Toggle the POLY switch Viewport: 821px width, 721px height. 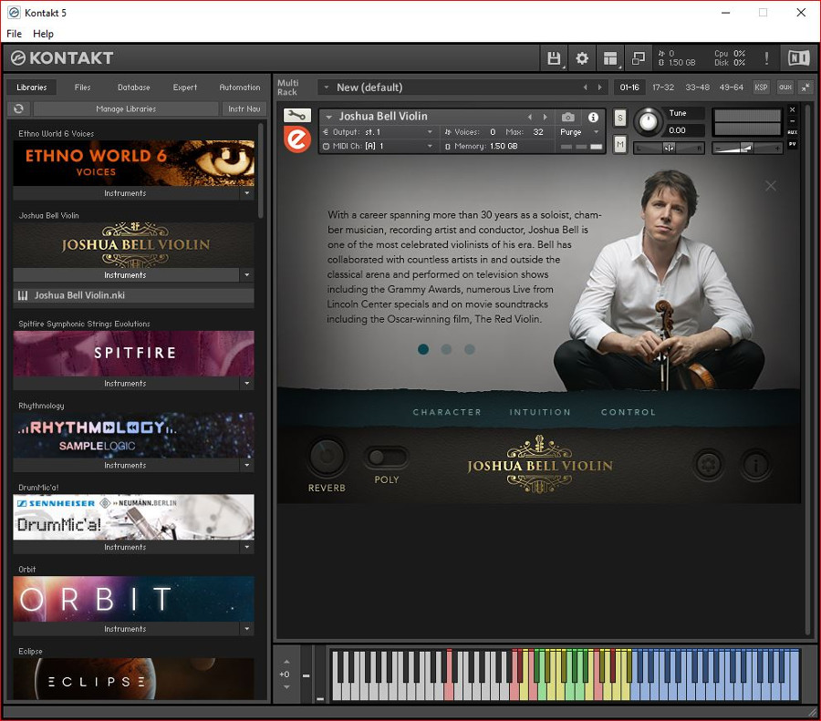[387, 458]
